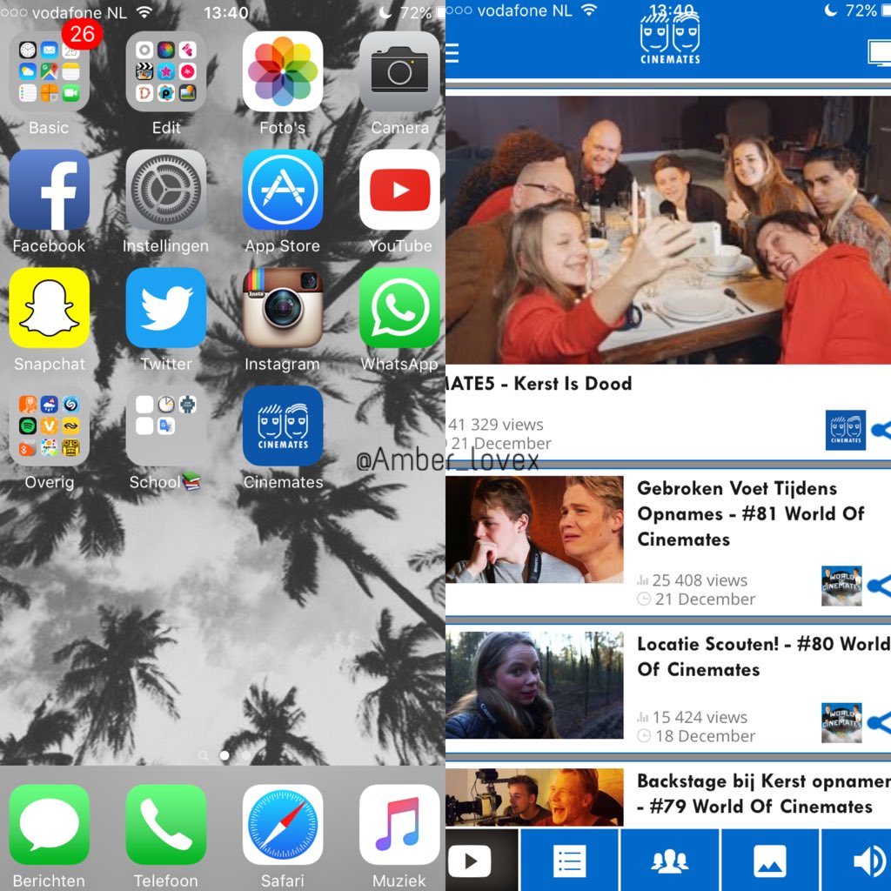The height and width of the screenshot is (891, 891).
Task: Launch Facebook app
Action: 49,190
